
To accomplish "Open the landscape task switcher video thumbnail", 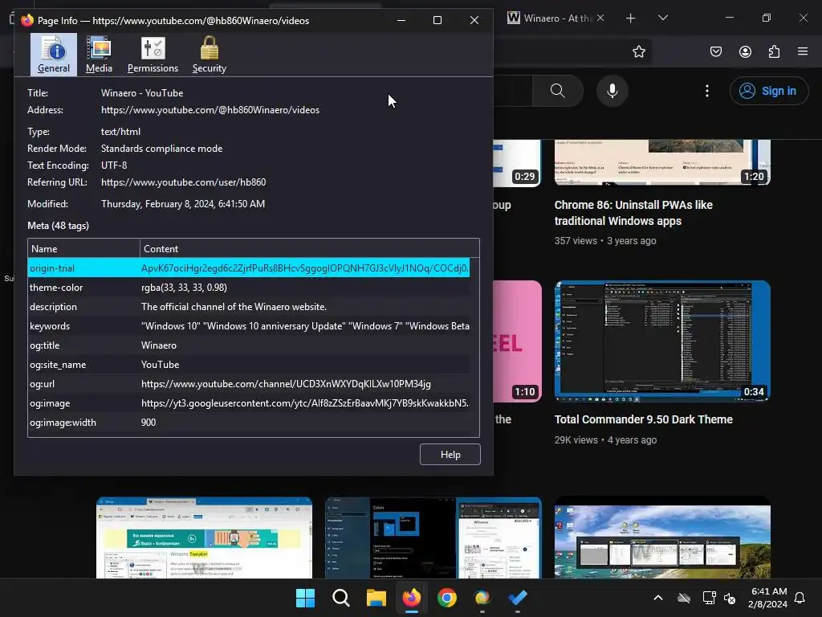I will pyautogui.click(x=662, y=537).
